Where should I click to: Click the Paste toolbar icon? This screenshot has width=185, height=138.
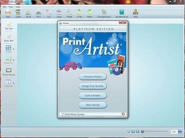pyautogui.click(x=69, y=13)
